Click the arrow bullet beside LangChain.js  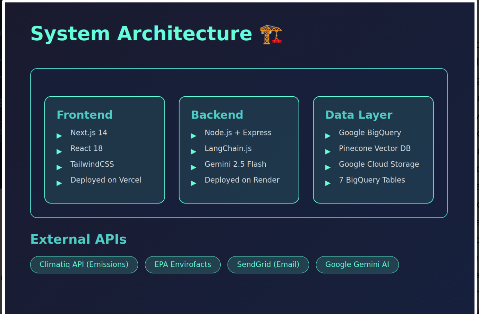[194, 152]
